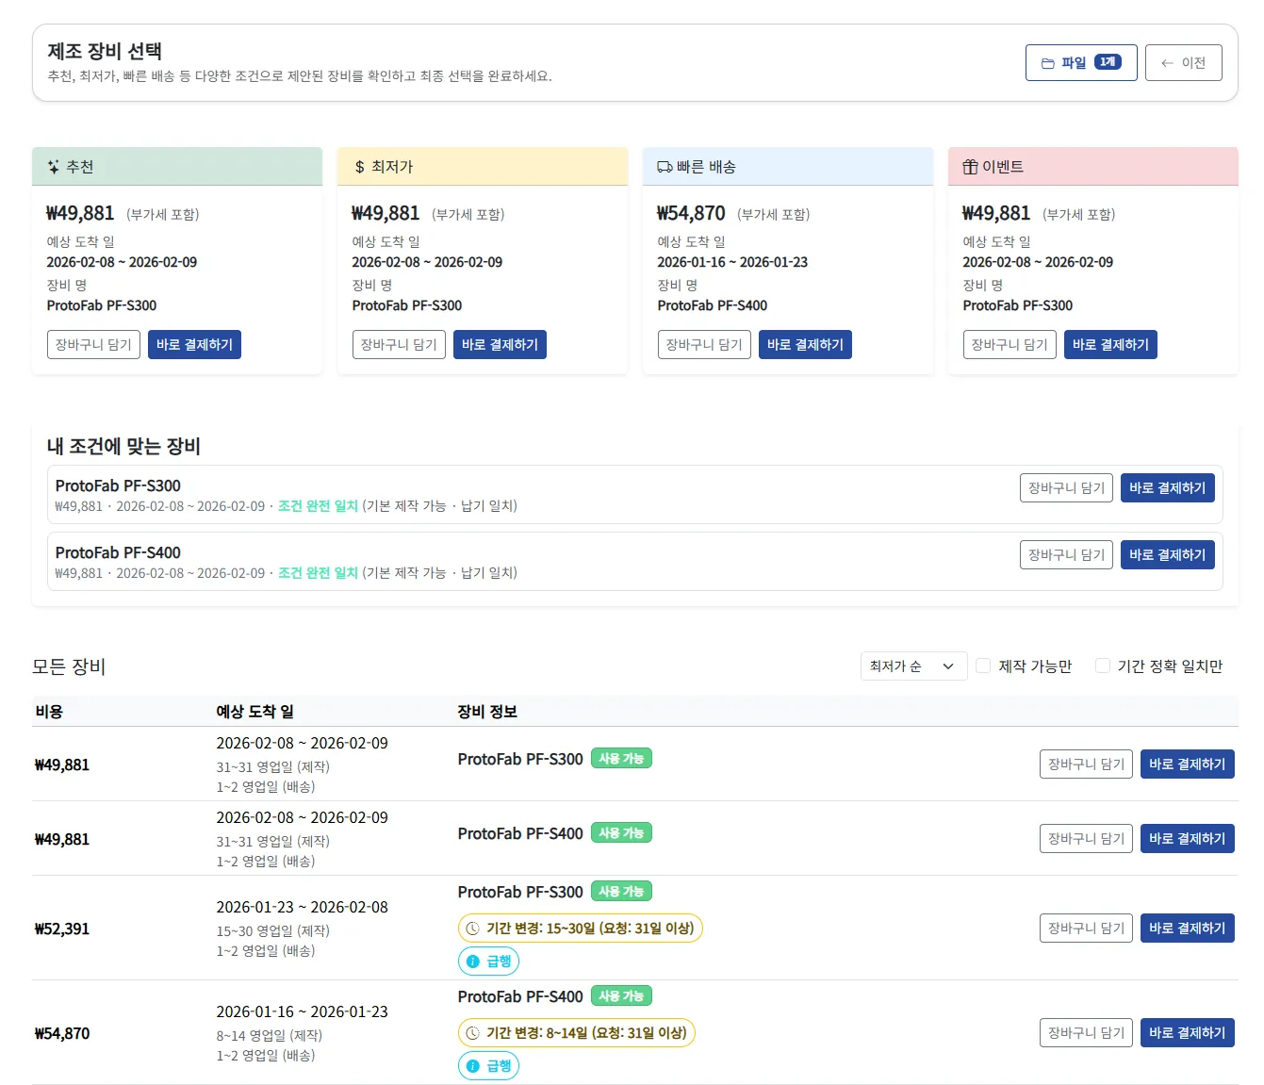Image resolution: width=1264 pixels, height=1085 pixels.
Task: Select the 예상 도착 일 column header
Action: pos(254,712)
